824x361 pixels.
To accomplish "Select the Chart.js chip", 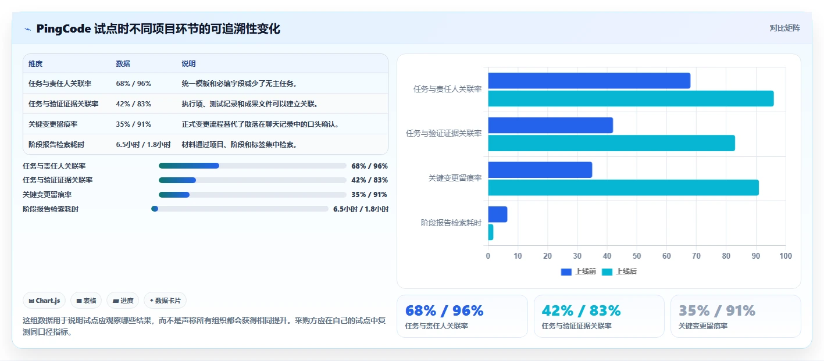I will coord(45,301).
